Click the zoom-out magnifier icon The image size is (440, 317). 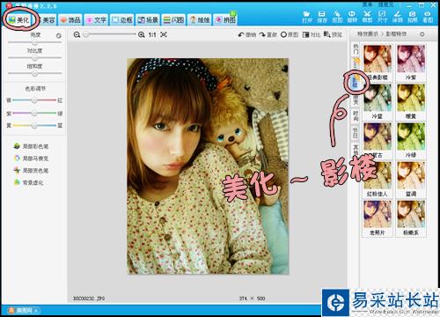tap(77, 34)
